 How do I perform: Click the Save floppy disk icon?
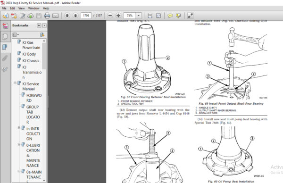point(39,16)
